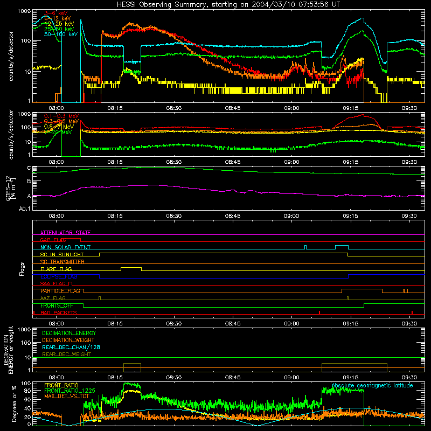This screenshot has width=431, height=431.
Task: Click the 0.8-7 MeV legend label
Action: [59, 127]
